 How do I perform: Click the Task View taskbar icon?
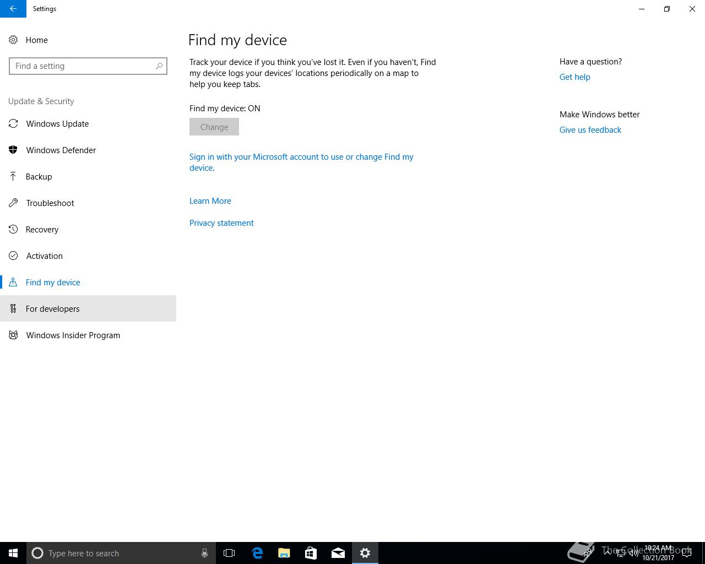click(x=229, y=553)
